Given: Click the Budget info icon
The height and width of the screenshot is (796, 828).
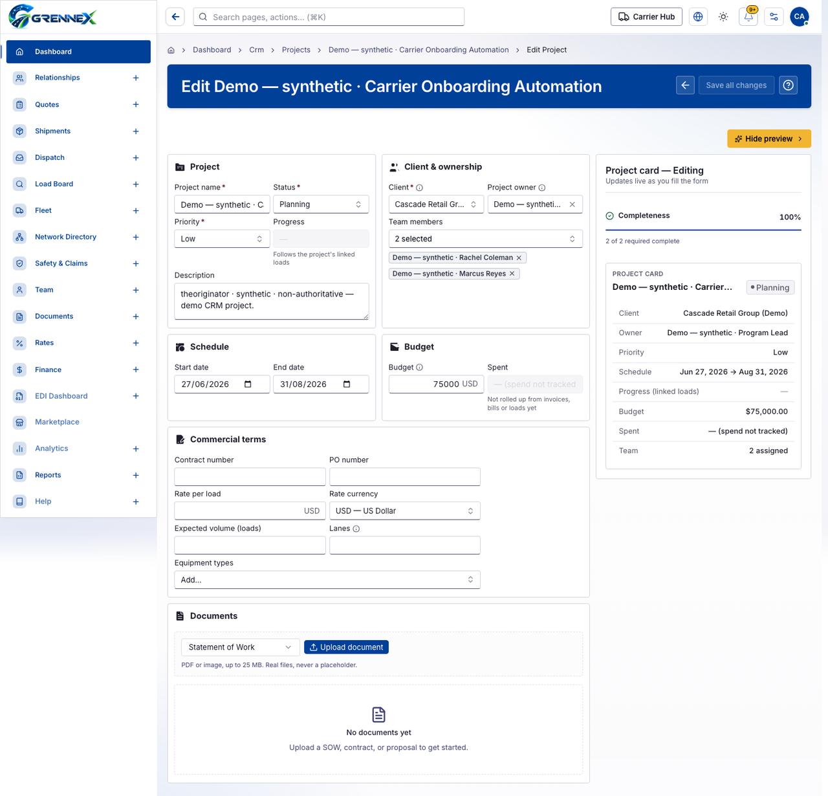Looking at the screenshot, I should [419, 368].
